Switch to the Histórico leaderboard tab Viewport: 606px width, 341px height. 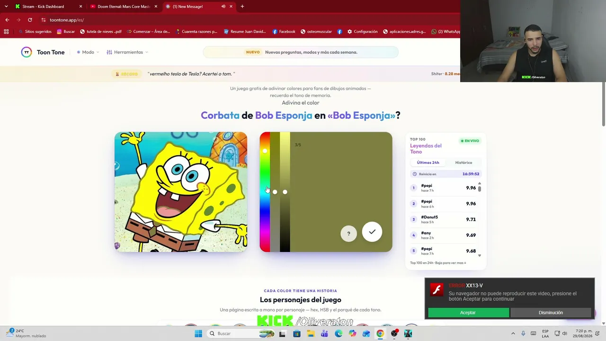(x=463, y=162)
